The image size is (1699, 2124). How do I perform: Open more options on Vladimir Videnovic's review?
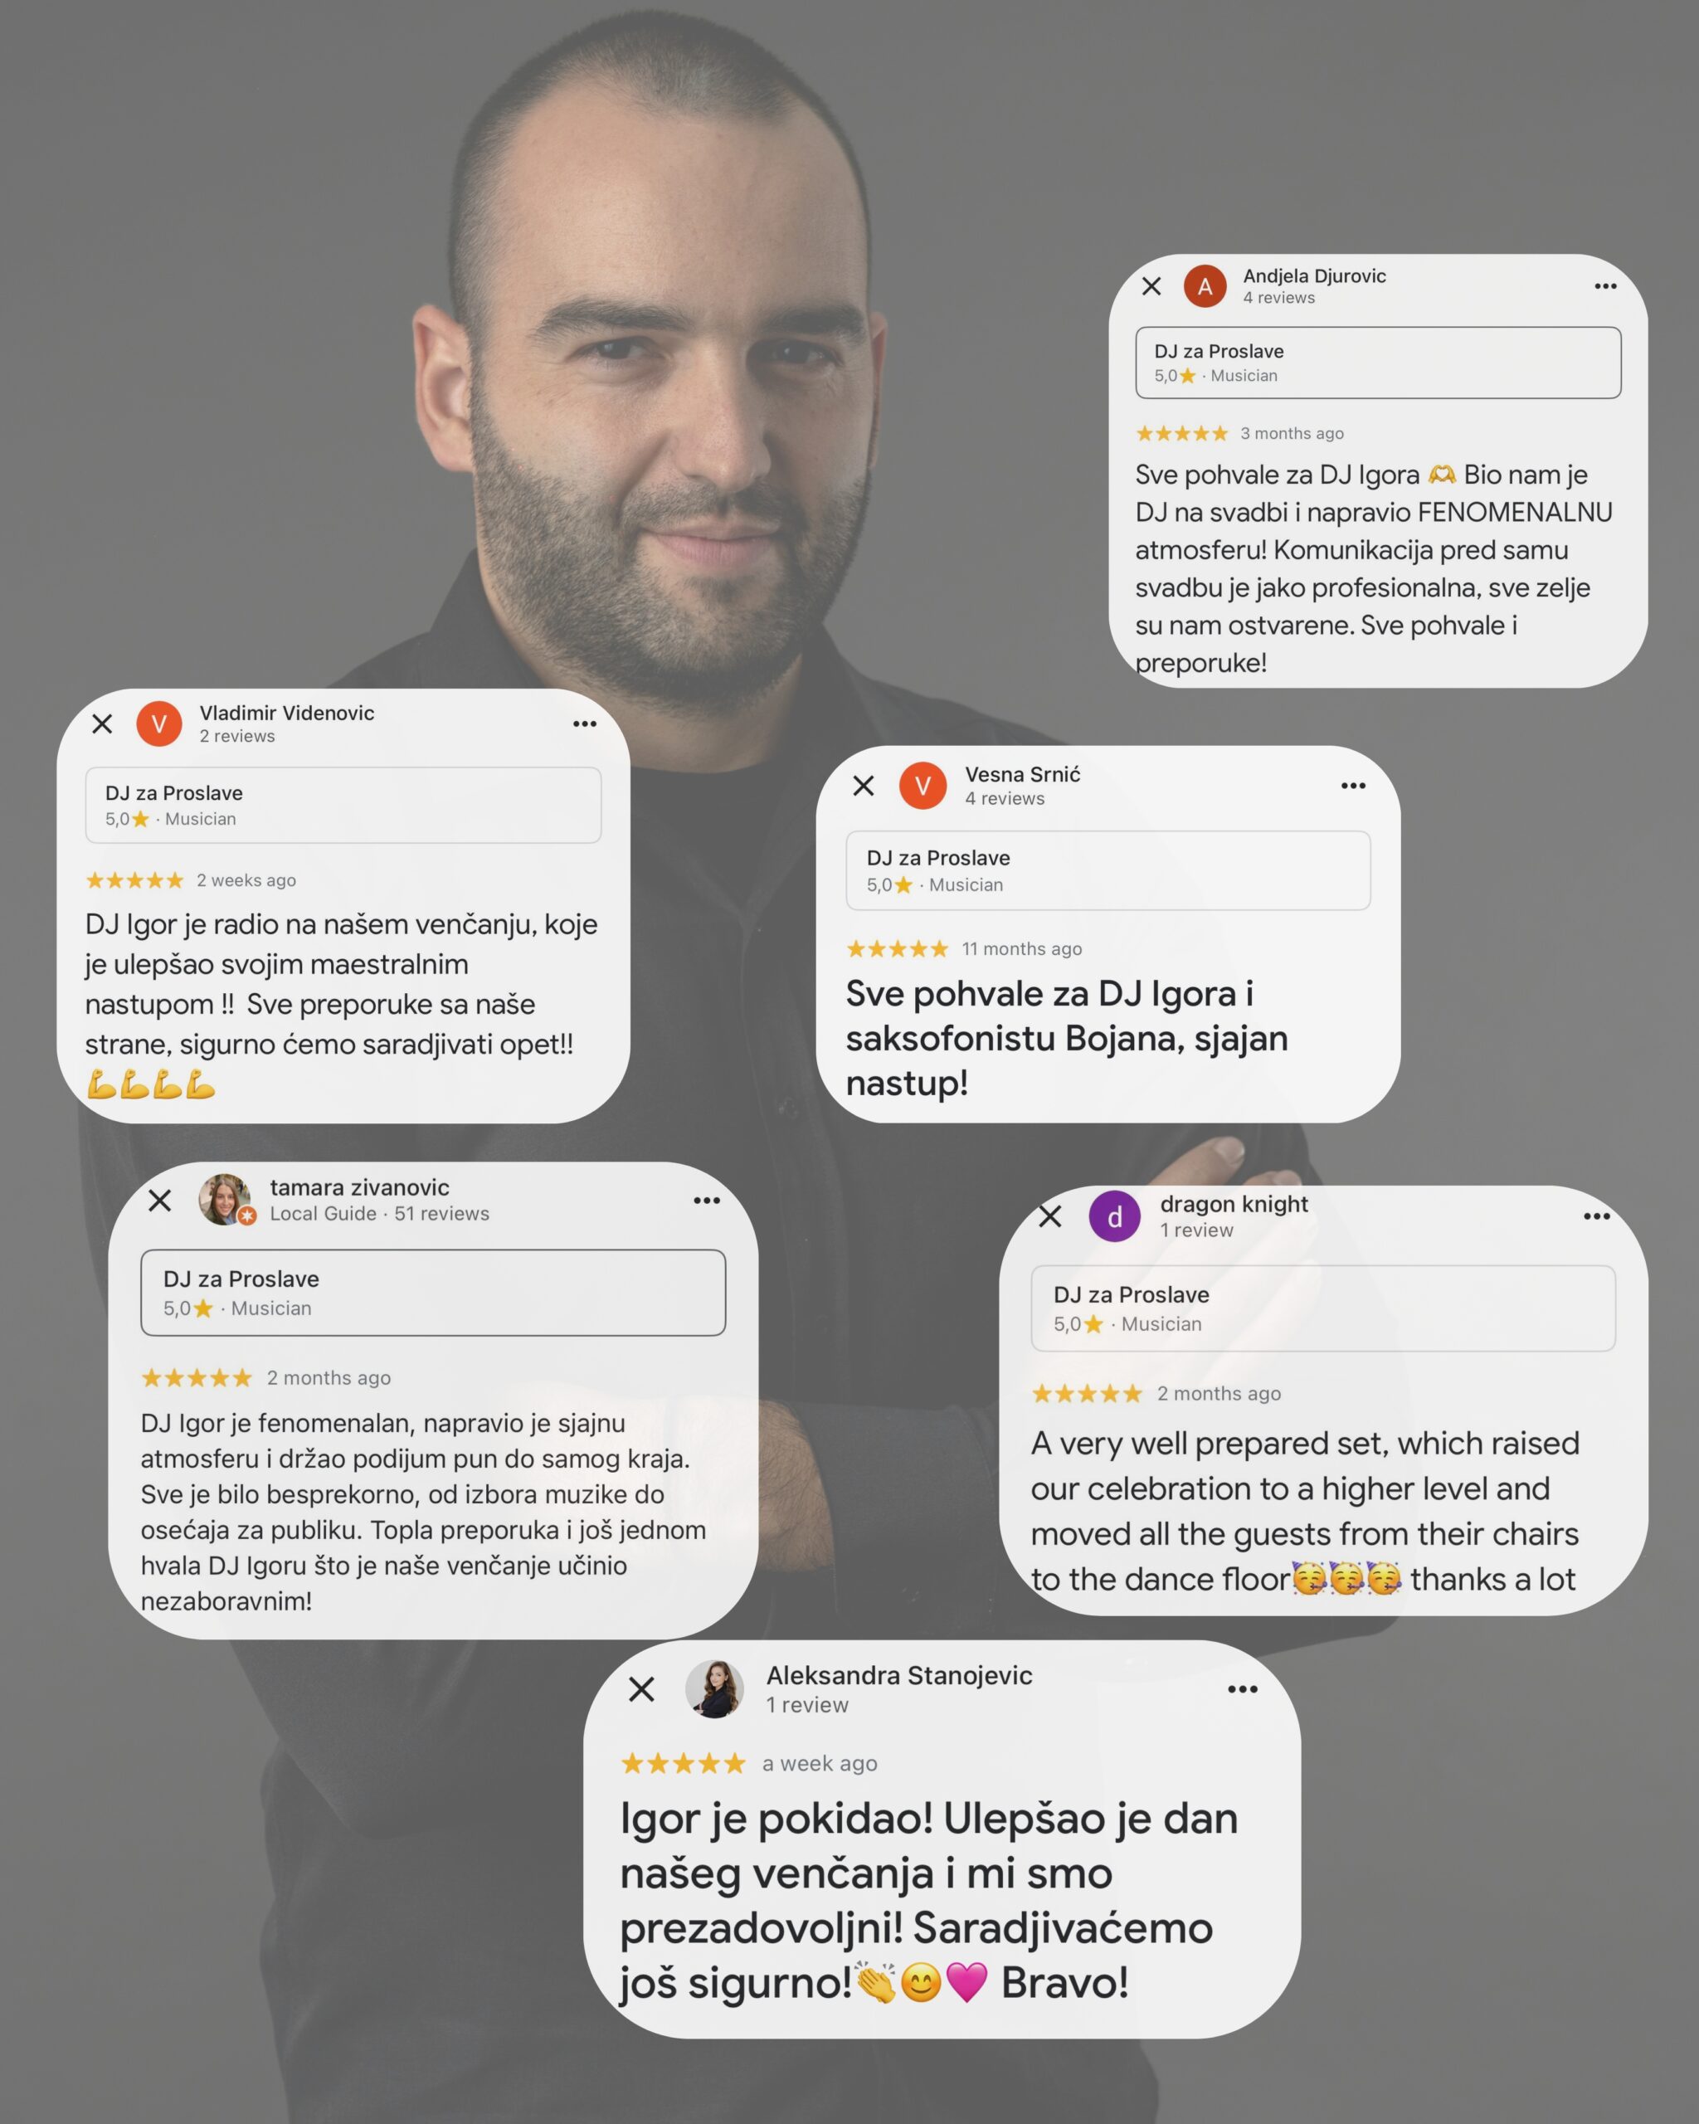(585, 723)
